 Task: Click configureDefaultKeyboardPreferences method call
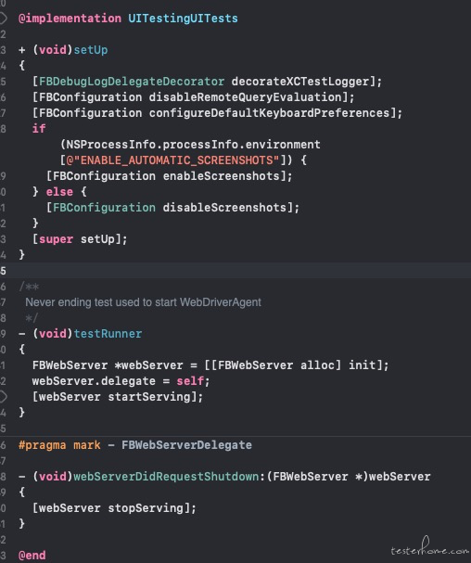269,113
